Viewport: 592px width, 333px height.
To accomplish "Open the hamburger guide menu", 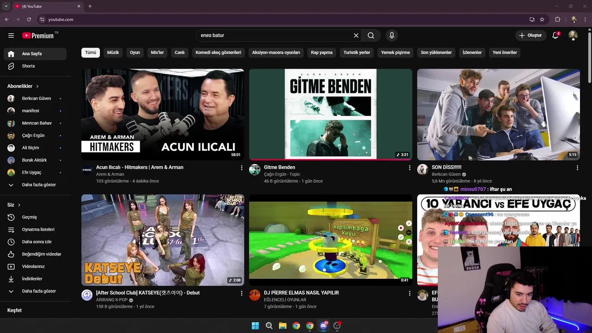I will coord(11,35).
